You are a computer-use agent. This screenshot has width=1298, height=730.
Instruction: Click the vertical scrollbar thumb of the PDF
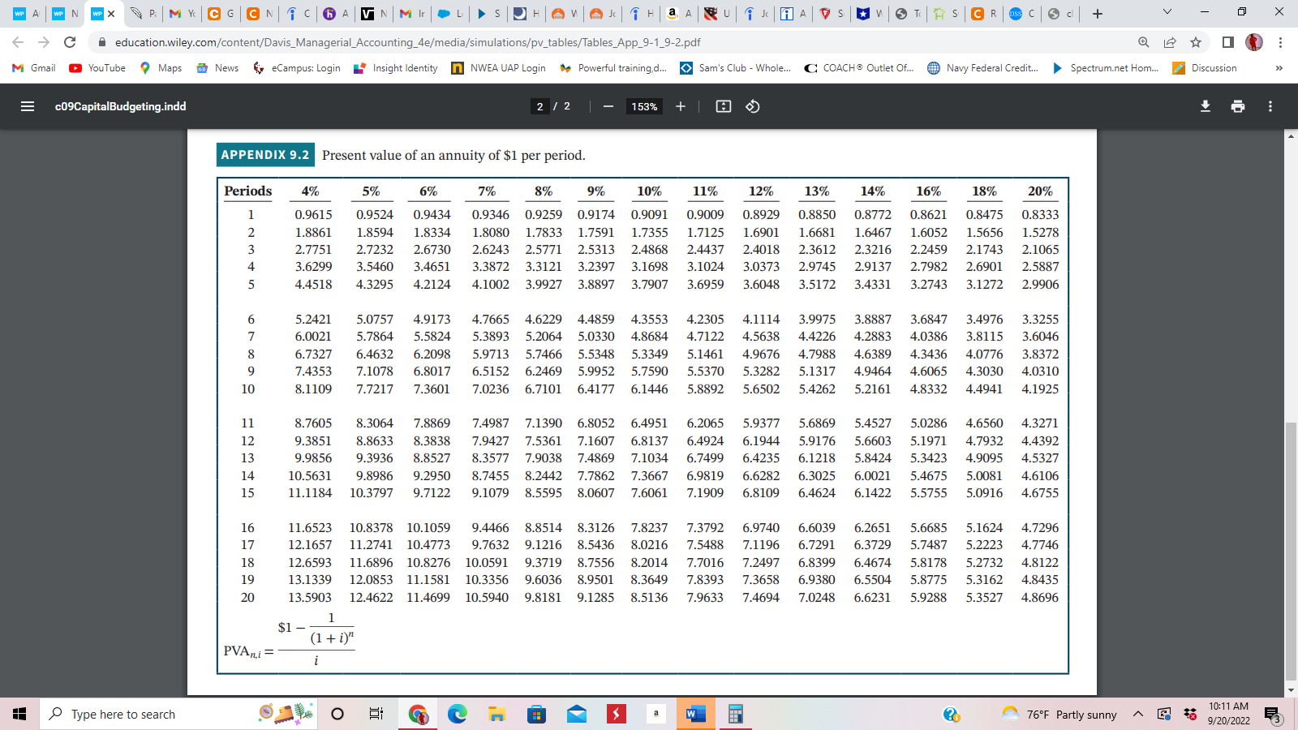1291,552
